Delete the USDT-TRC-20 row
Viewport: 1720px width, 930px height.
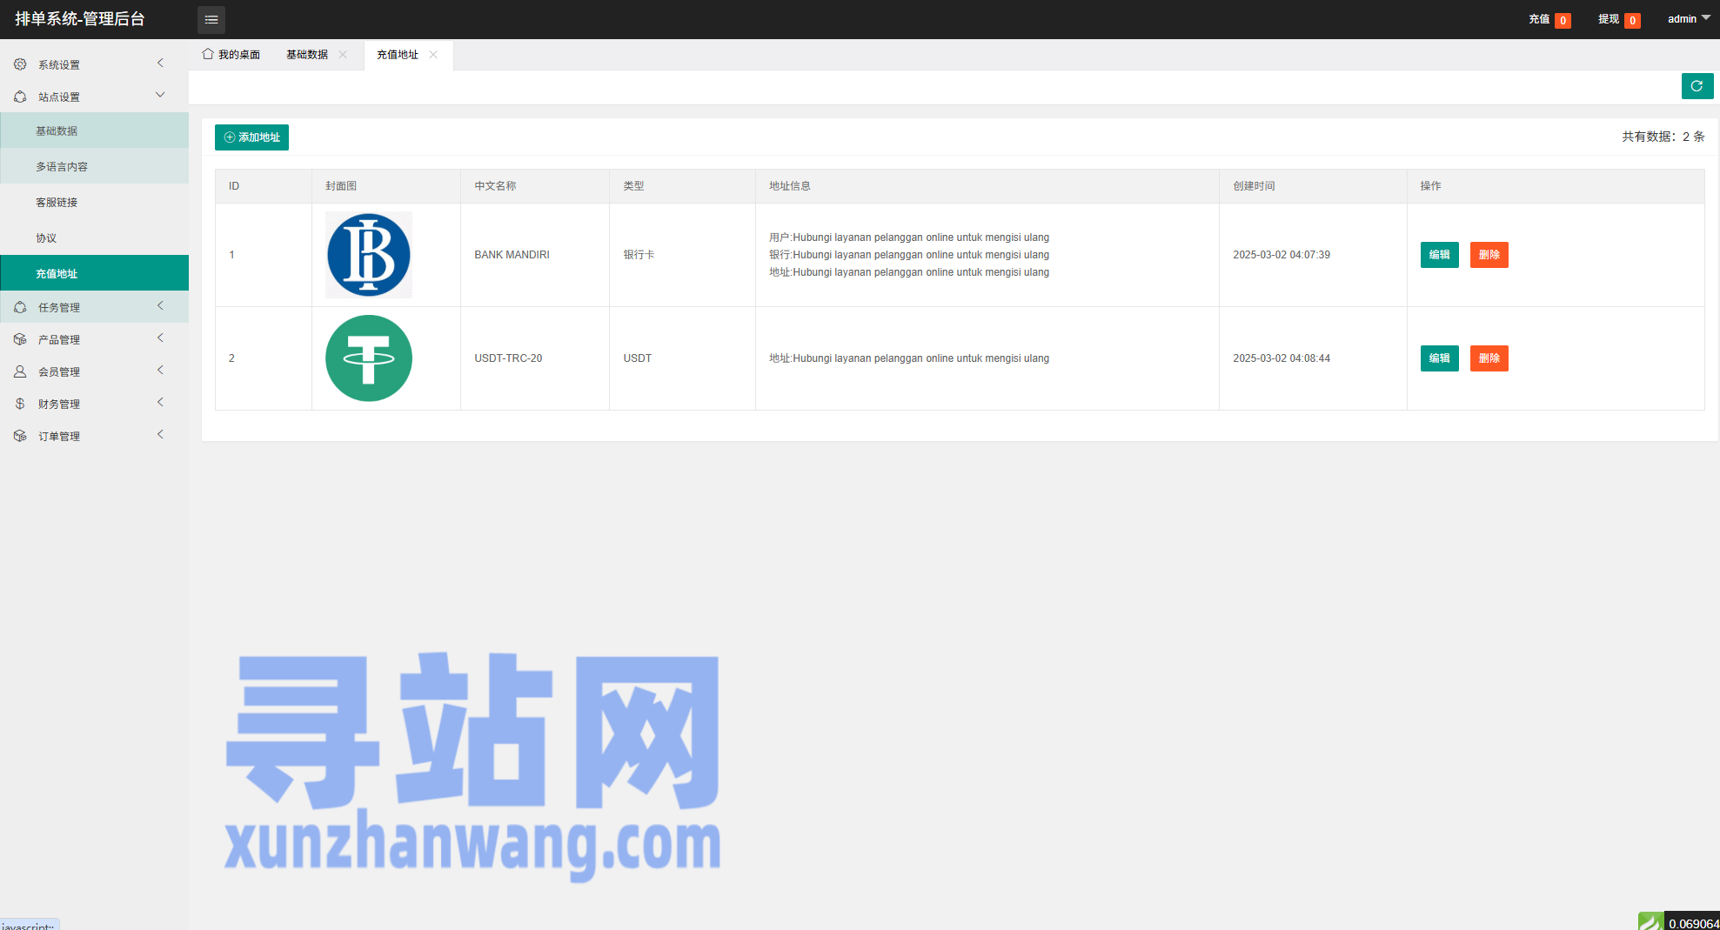pyautogui.click(x=1489, y=358)
